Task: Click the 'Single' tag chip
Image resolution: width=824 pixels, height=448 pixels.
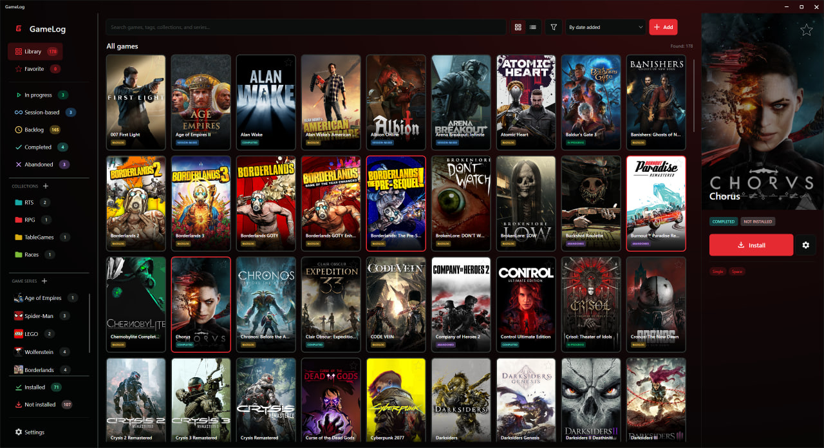Action: (x=718, y=272)
